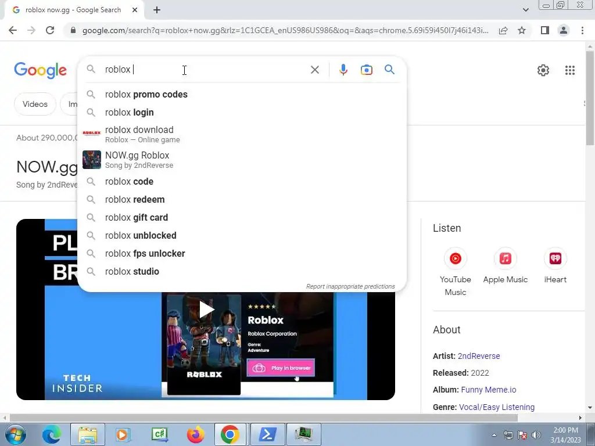This screenshot has width=595, height=446.
Task: Click Report inappropriate predictions
Action: pos(350,286)
